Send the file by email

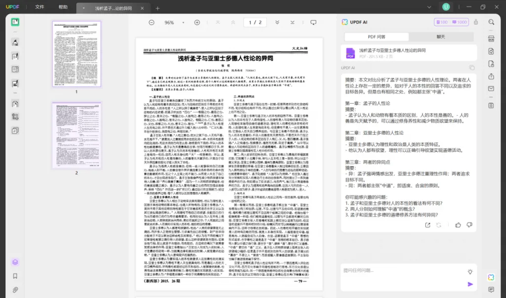(x=491, y=88)
